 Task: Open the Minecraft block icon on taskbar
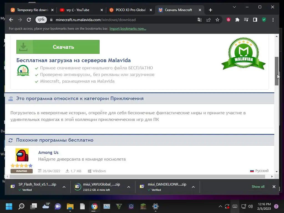pos(143,206)
